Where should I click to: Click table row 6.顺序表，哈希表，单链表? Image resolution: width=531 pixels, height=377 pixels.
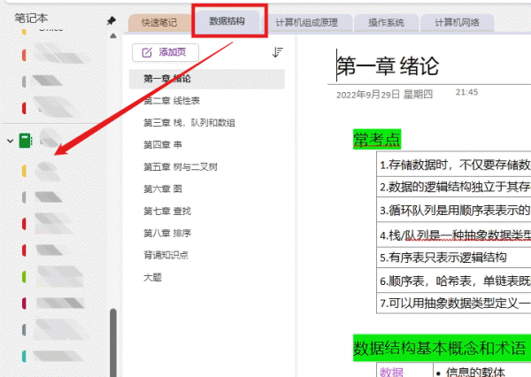click(x=454, y=281)
